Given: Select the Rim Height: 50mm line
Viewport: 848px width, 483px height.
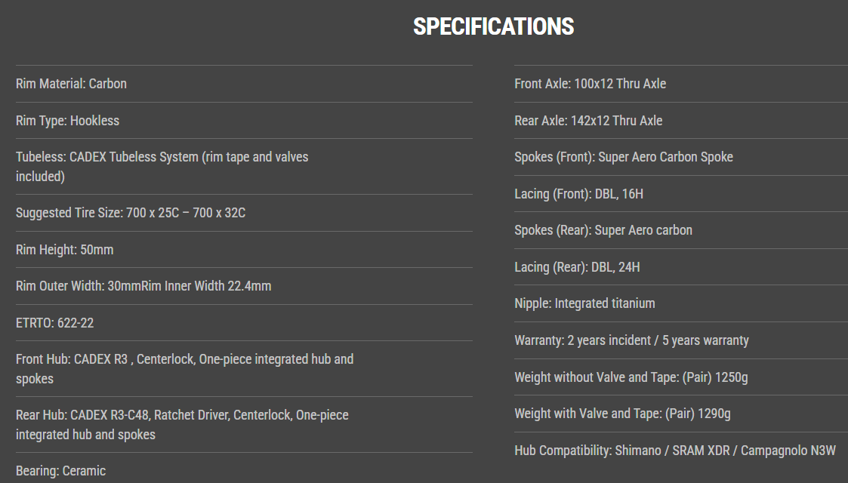Looking at the screenshot, I should [x=65, y=250].
